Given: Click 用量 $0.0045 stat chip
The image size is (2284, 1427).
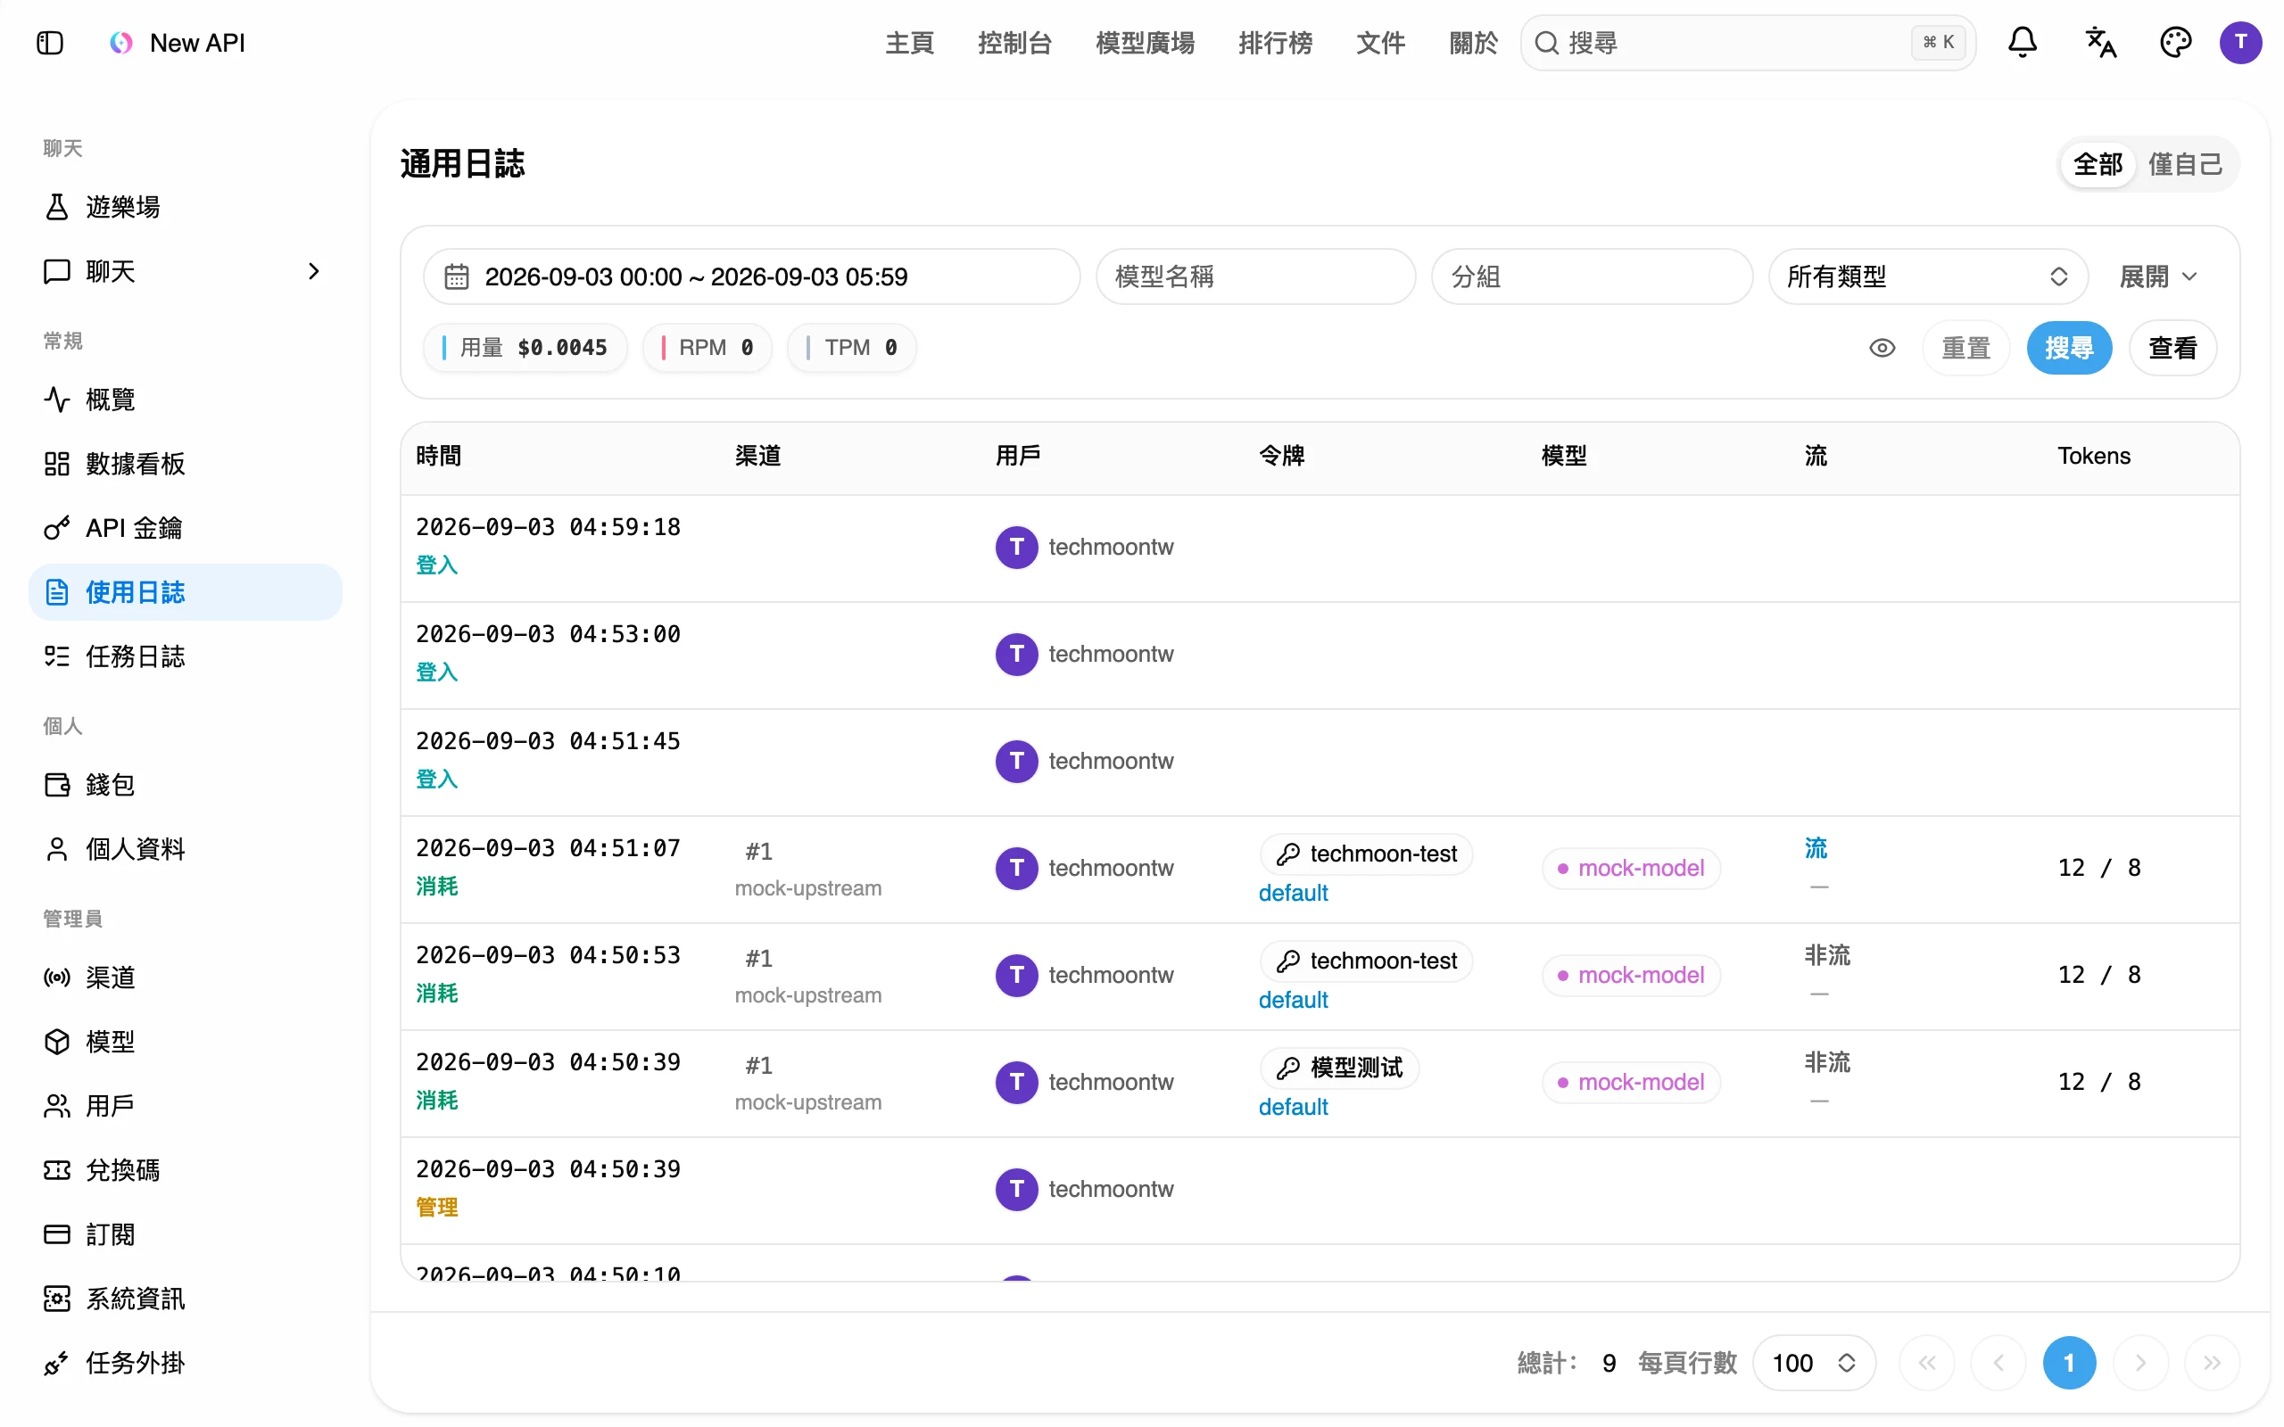Looking at the screenshot, I should [x=525, y=347].
